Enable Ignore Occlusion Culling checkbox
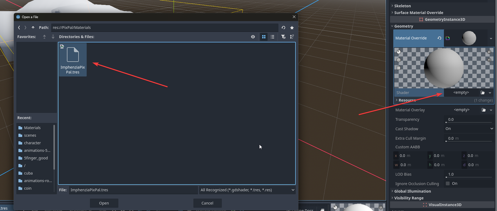 [x=448, y=183]
